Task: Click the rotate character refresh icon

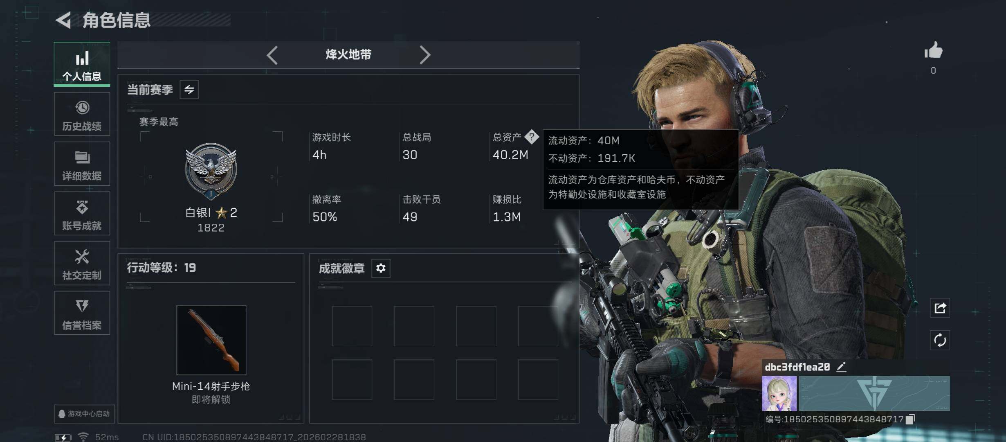Action: pos(940,341)
